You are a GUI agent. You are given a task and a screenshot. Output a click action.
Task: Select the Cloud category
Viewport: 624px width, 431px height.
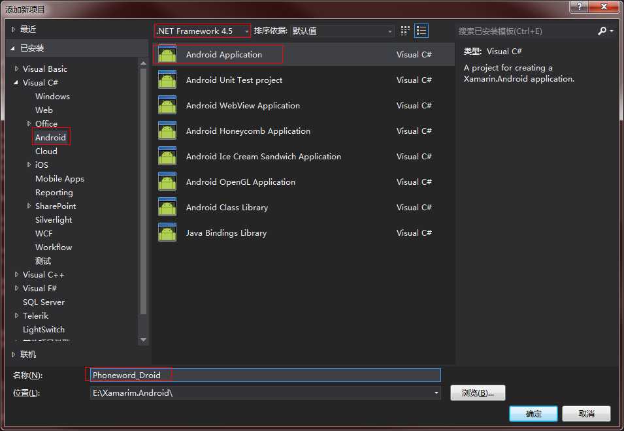pyautogui.click(x=46, y=151)
